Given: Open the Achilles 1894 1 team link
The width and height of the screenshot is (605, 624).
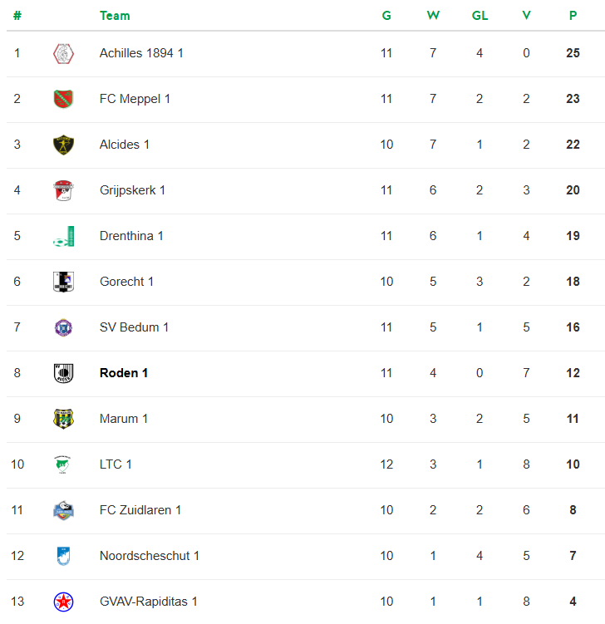Looking at the screenshot, I should pos(141,53).
